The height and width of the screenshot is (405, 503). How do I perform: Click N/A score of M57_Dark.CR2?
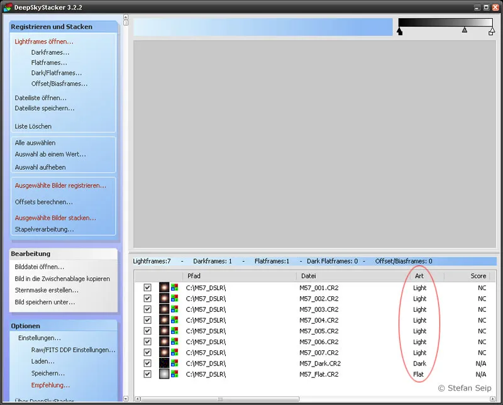[x=480, y=363]
